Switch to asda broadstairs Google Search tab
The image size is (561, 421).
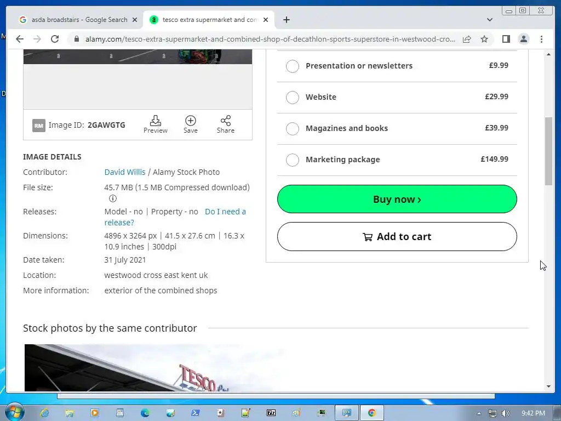coord(79,20)
